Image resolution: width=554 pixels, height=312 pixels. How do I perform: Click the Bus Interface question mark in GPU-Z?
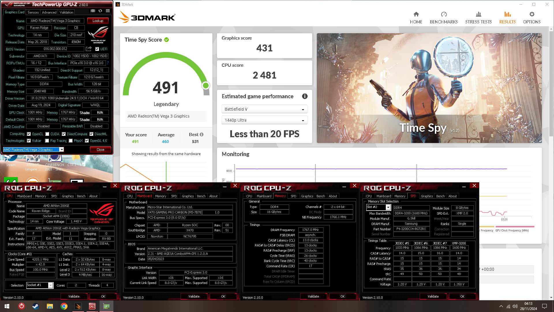[108, 63]
